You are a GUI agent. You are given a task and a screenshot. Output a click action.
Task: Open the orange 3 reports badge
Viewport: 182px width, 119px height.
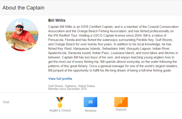(121, 102)
